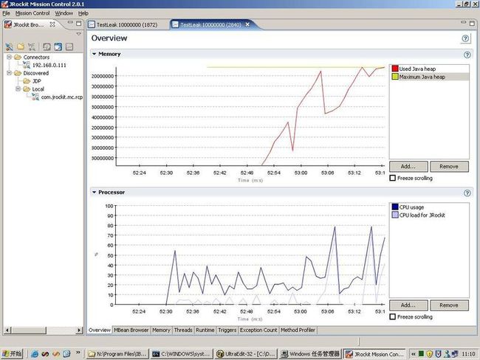This screenshot has height=360, width=480.
Task: Click Remove button in Processor section
Action: click(x=449, y=305)
